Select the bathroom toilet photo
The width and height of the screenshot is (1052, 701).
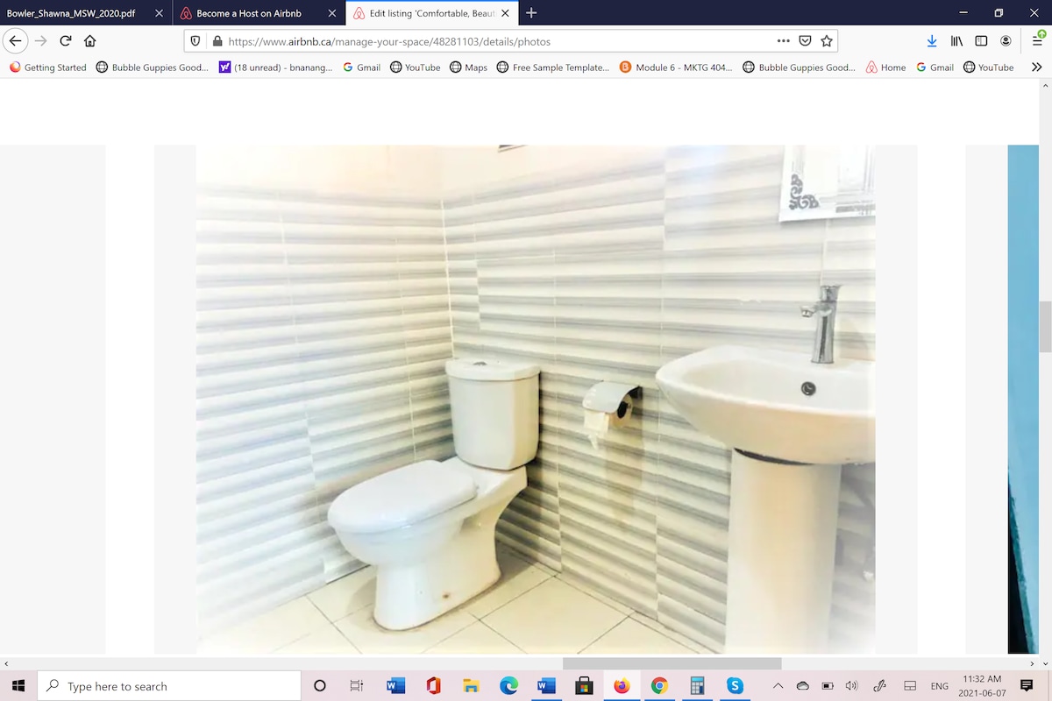536,400
